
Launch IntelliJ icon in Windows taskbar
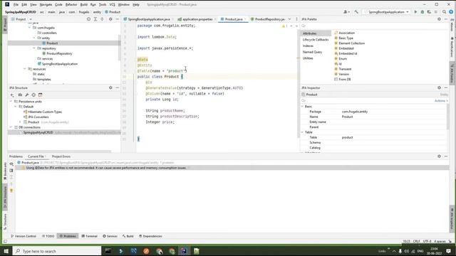pos(184,251)
